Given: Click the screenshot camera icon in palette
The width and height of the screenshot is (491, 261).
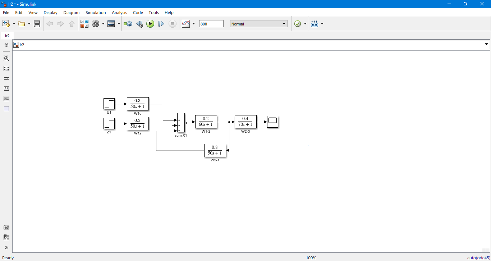Looking at the screenshot, I should point(6,227).
